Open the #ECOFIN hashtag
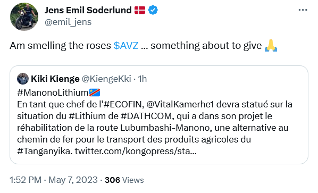The height and width of the screenshot is (193, 318). point(122,104)
